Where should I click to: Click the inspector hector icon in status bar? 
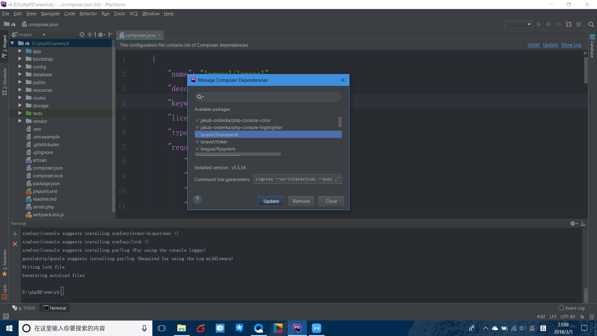point(592,317)
